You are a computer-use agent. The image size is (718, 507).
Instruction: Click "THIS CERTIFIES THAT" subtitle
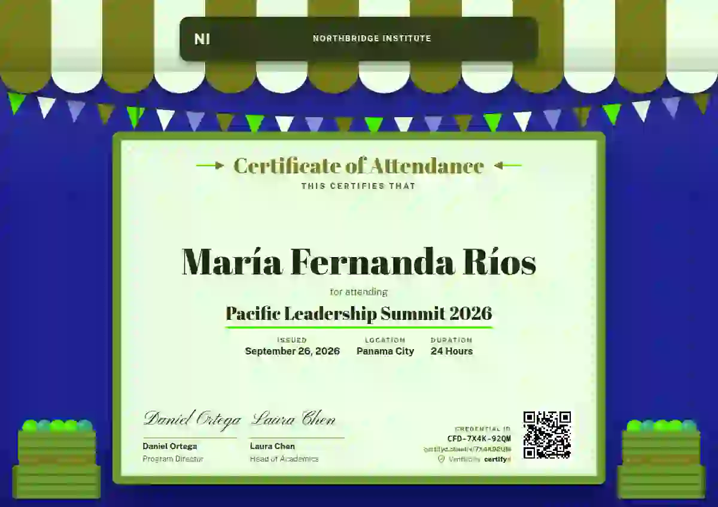(358, 186)
